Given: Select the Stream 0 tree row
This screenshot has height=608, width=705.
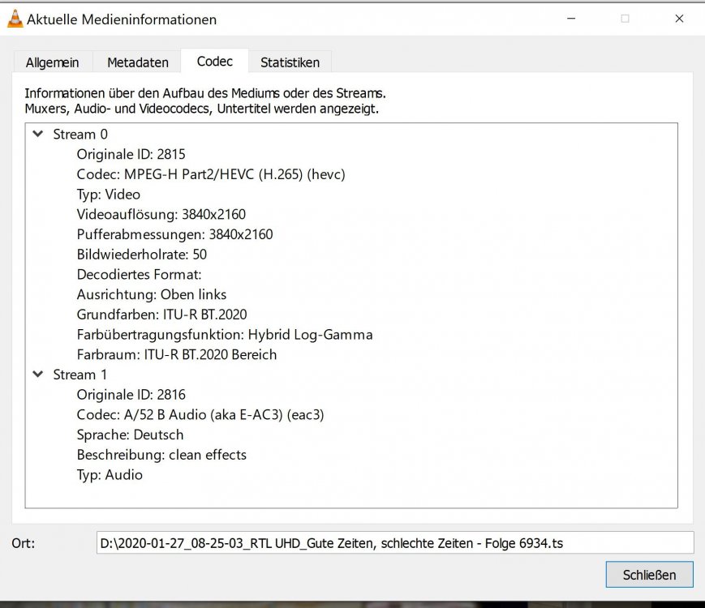Looking at the screenshot, I should pos(80,134).
